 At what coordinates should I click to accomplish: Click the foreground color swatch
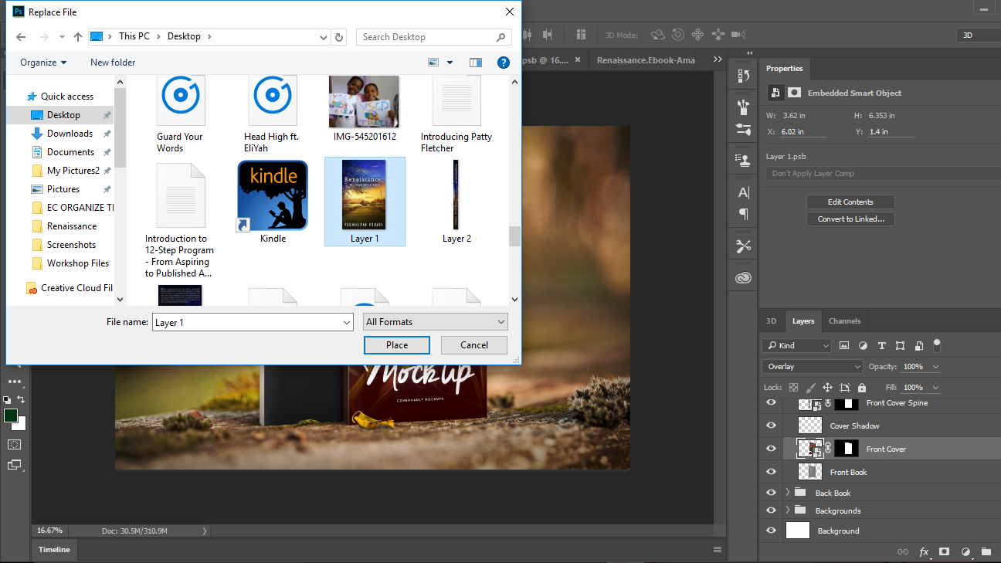[x=11, y=416]
